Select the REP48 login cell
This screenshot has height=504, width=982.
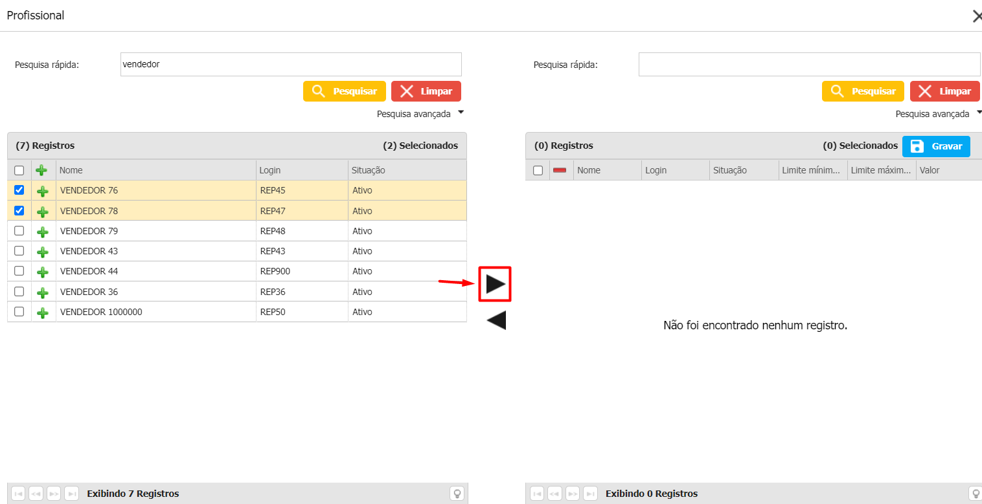pyautogui.click(x=302, y=231)
